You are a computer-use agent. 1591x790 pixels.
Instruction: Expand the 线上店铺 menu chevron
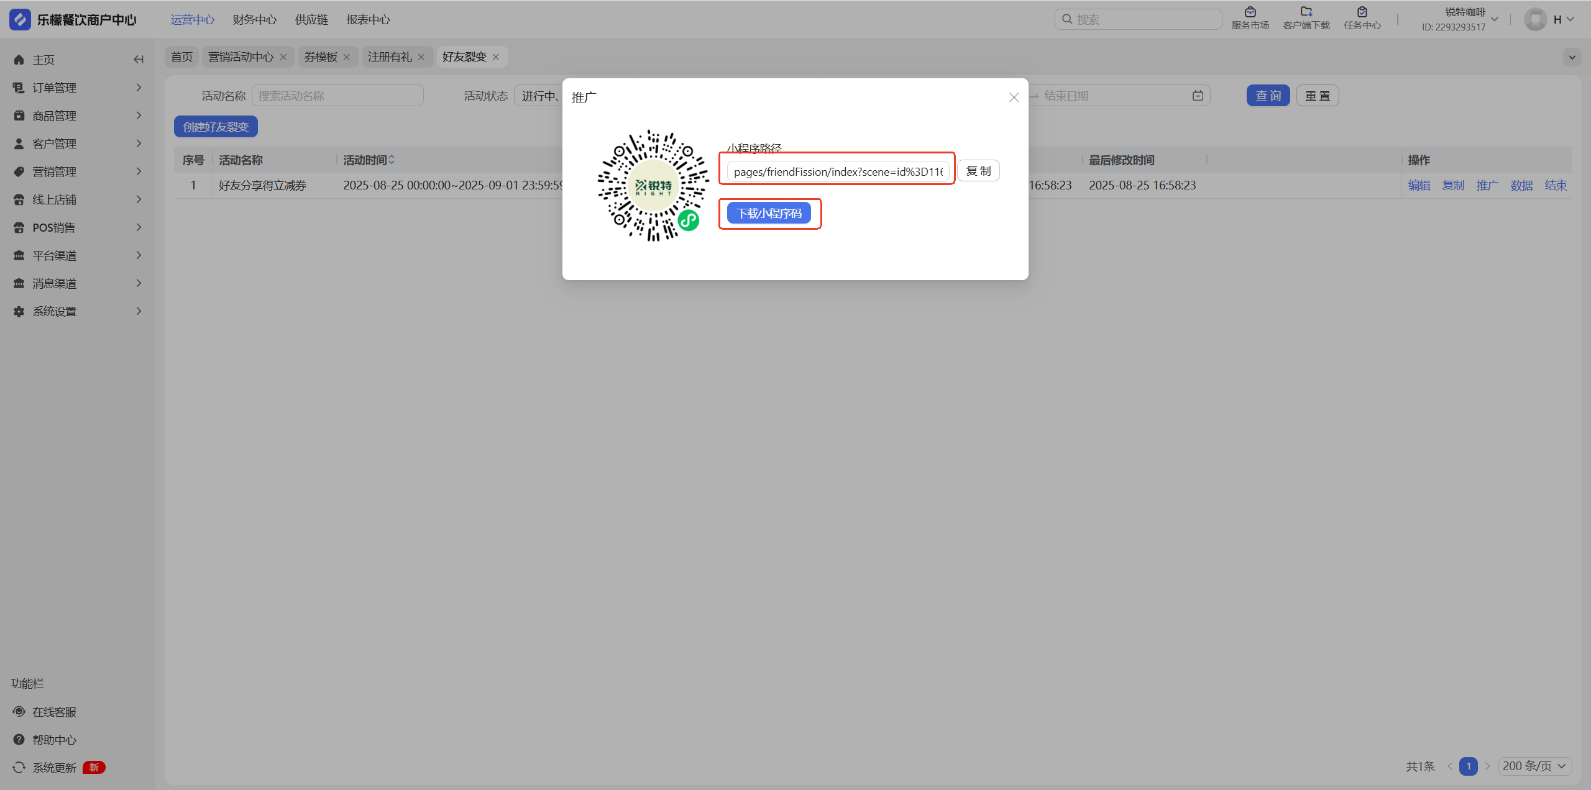click(139, 199)
